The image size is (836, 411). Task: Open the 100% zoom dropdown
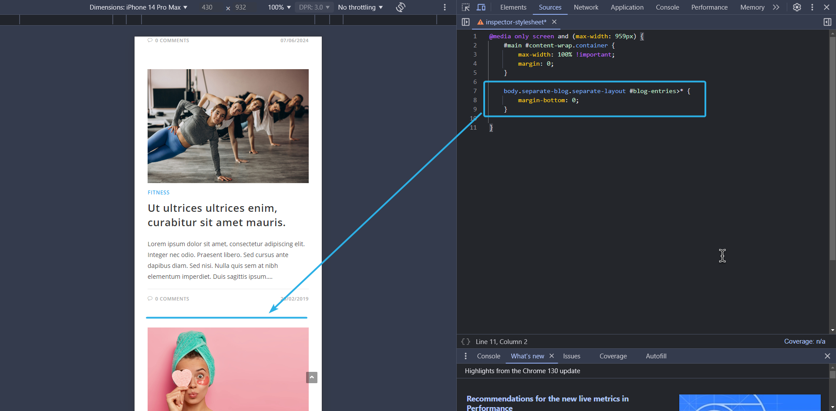click(x=279, y=7)
